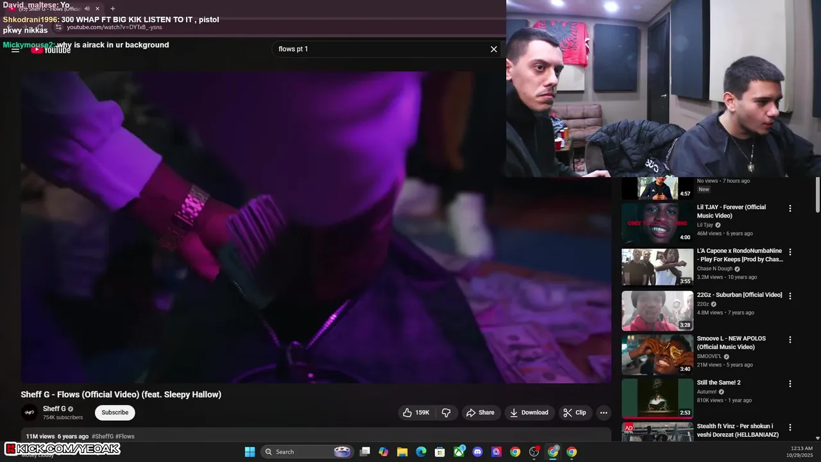Mute the Sheff G browser tab speaker icon
Image resolution: width=821 pixels, height=462 pixels.
click(87, 9)
